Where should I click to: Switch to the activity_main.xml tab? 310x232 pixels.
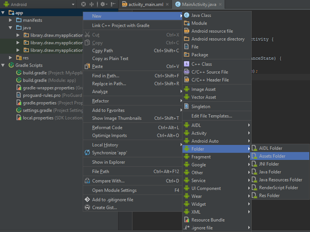pyautogui.click(x=146, y=4)
